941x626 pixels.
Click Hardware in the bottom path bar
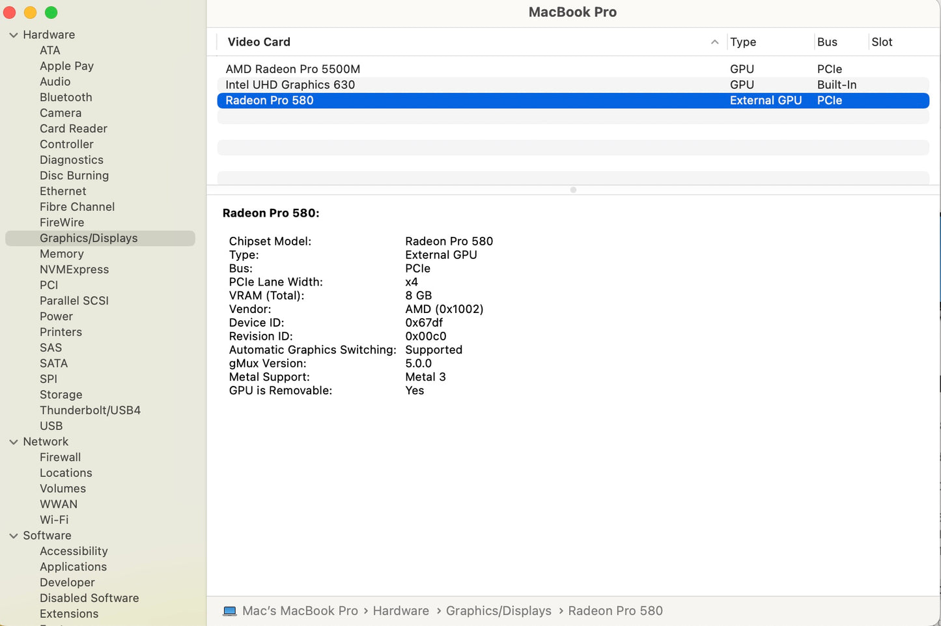[400, 611]
